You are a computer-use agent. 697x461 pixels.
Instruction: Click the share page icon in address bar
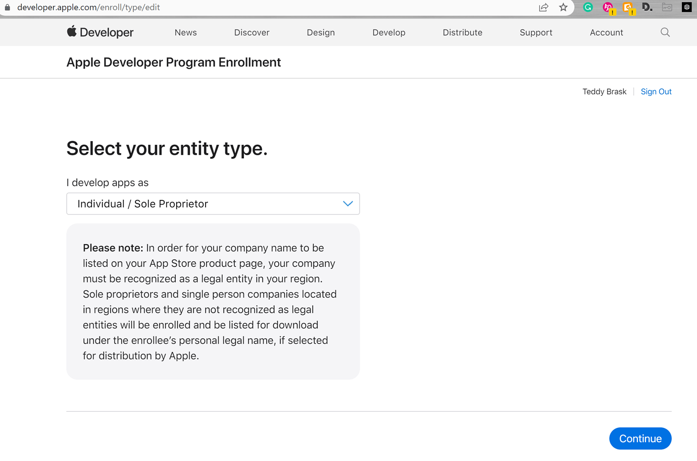click(543, 7)
